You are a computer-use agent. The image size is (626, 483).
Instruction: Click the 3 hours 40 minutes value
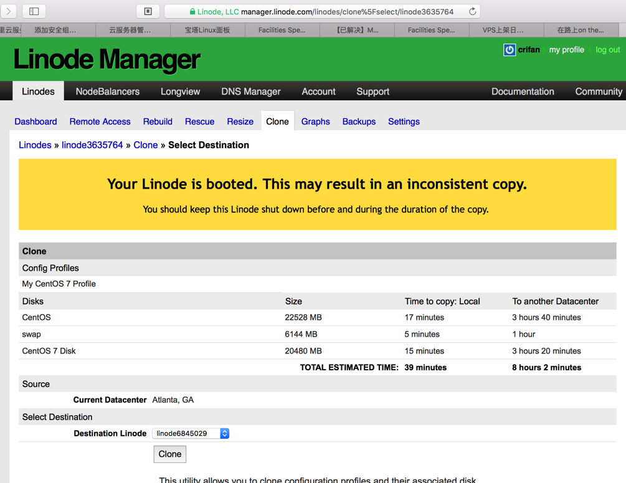tap(546, 317)
